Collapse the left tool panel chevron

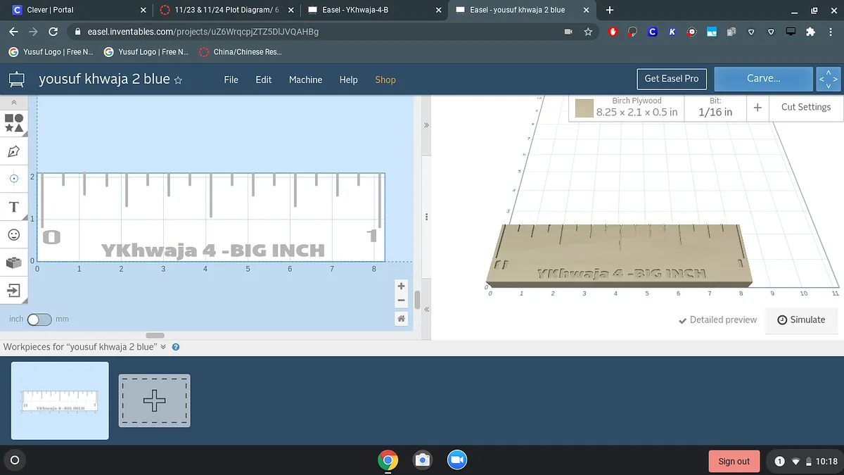[x=14, y=103]
